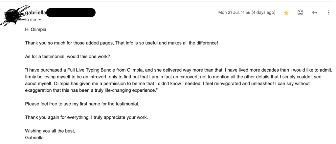Viewport: 336px width, 144px height.
Task: Click the sender name gabriella
Action: tap(35, 13)
